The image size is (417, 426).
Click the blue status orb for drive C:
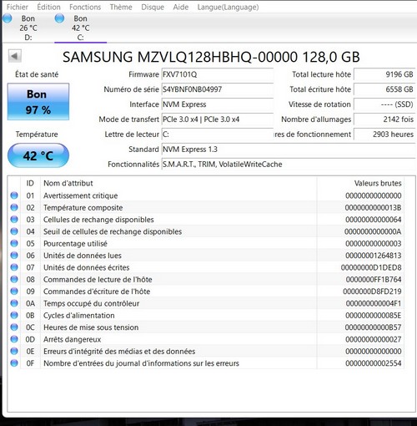59,18
